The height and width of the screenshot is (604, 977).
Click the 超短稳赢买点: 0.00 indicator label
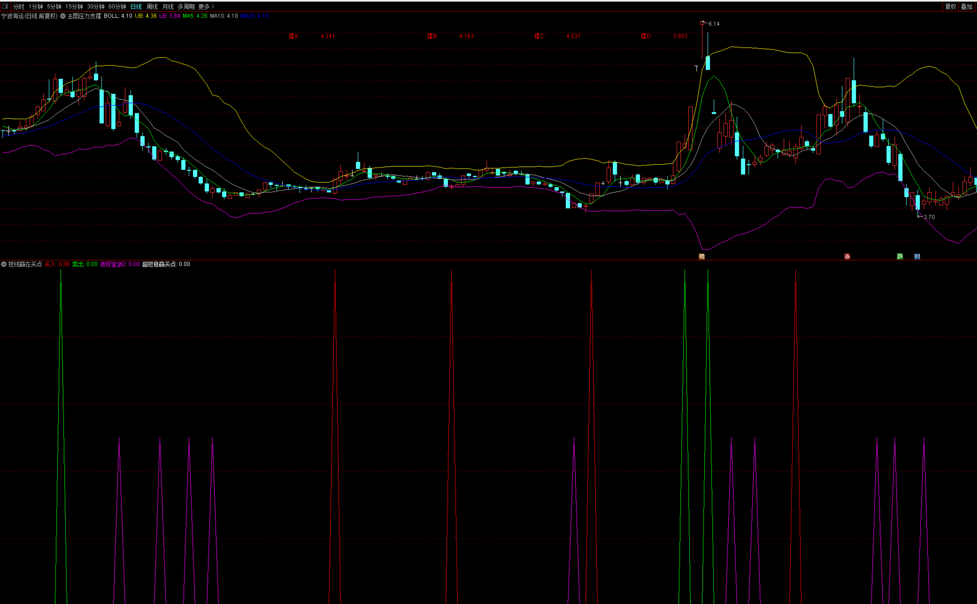(166, 264)
